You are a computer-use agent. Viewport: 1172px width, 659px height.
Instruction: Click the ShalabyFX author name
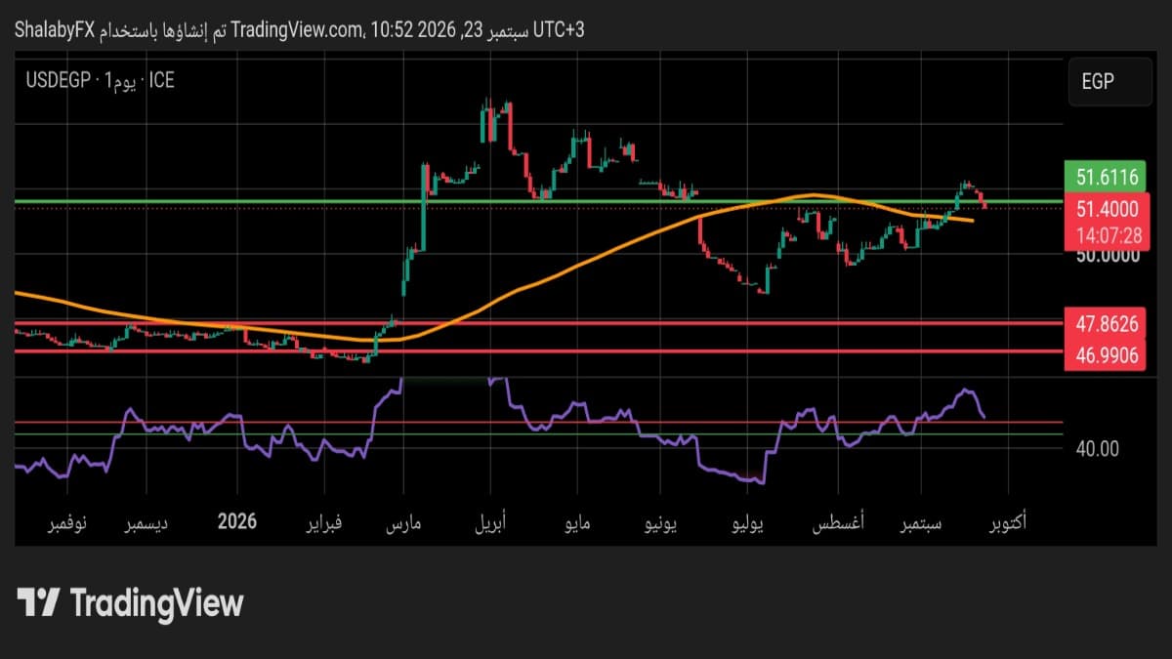(54, 30)
